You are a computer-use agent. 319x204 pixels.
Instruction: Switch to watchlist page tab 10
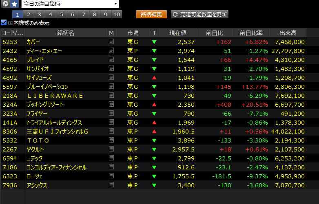(117, 14)
